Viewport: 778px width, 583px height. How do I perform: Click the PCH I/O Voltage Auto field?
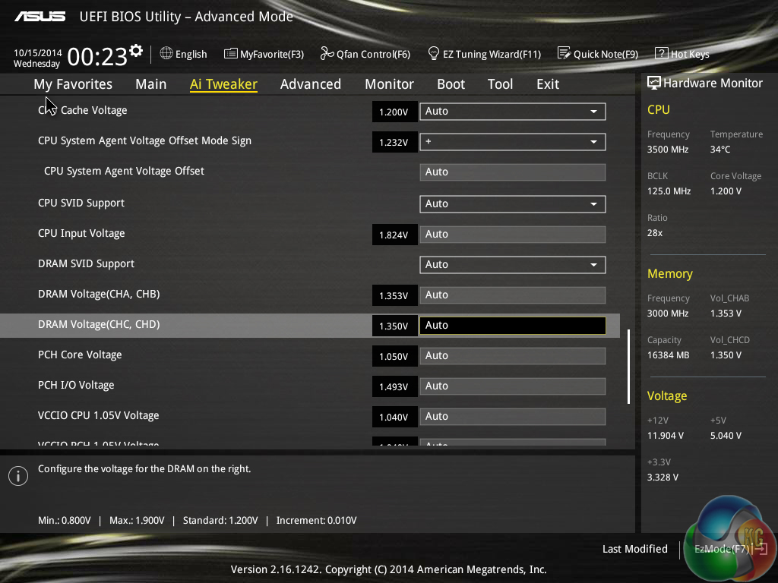point(513,386)
